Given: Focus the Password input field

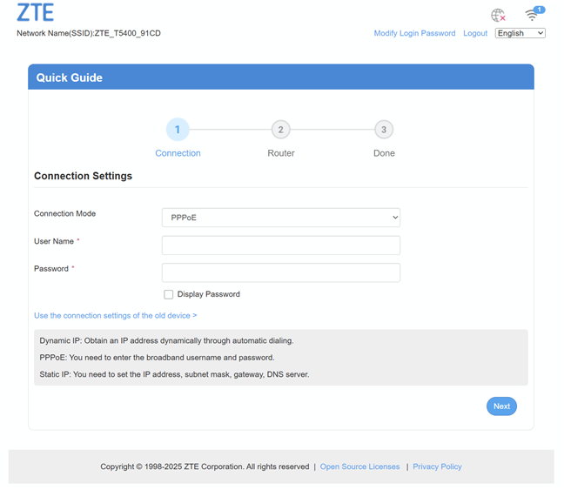Looking at the screenshot, I should (280, 272).
